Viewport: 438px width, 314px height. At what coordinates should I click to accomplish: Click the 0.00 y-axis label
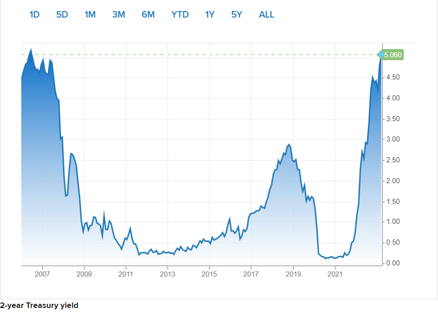(393, 263)
